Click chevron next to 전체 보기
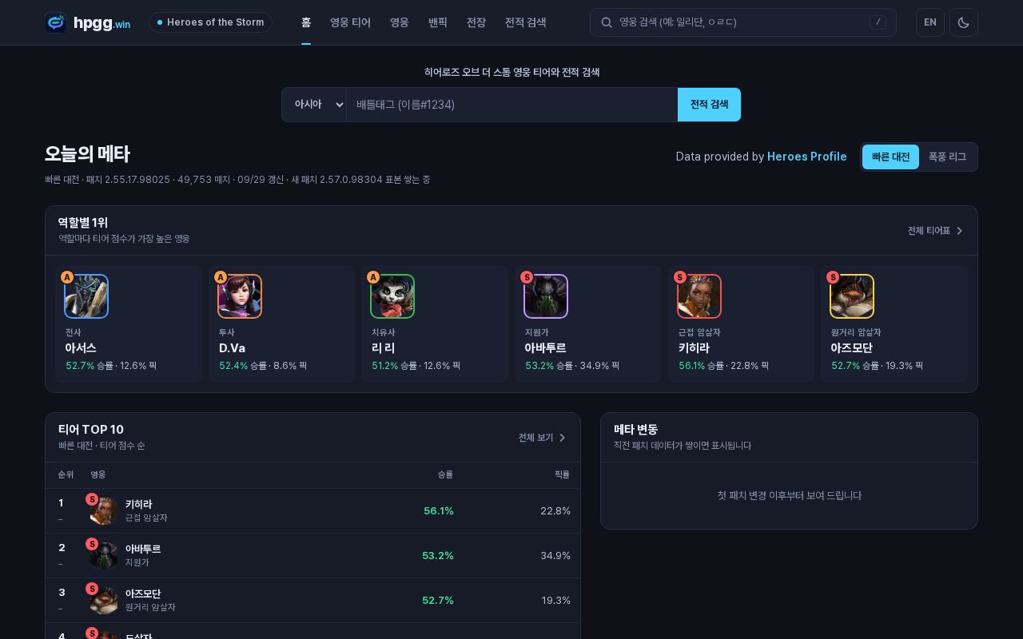The width and height of the screenshot is (1023, 639). pyautogui.click(x=563, y=438)
